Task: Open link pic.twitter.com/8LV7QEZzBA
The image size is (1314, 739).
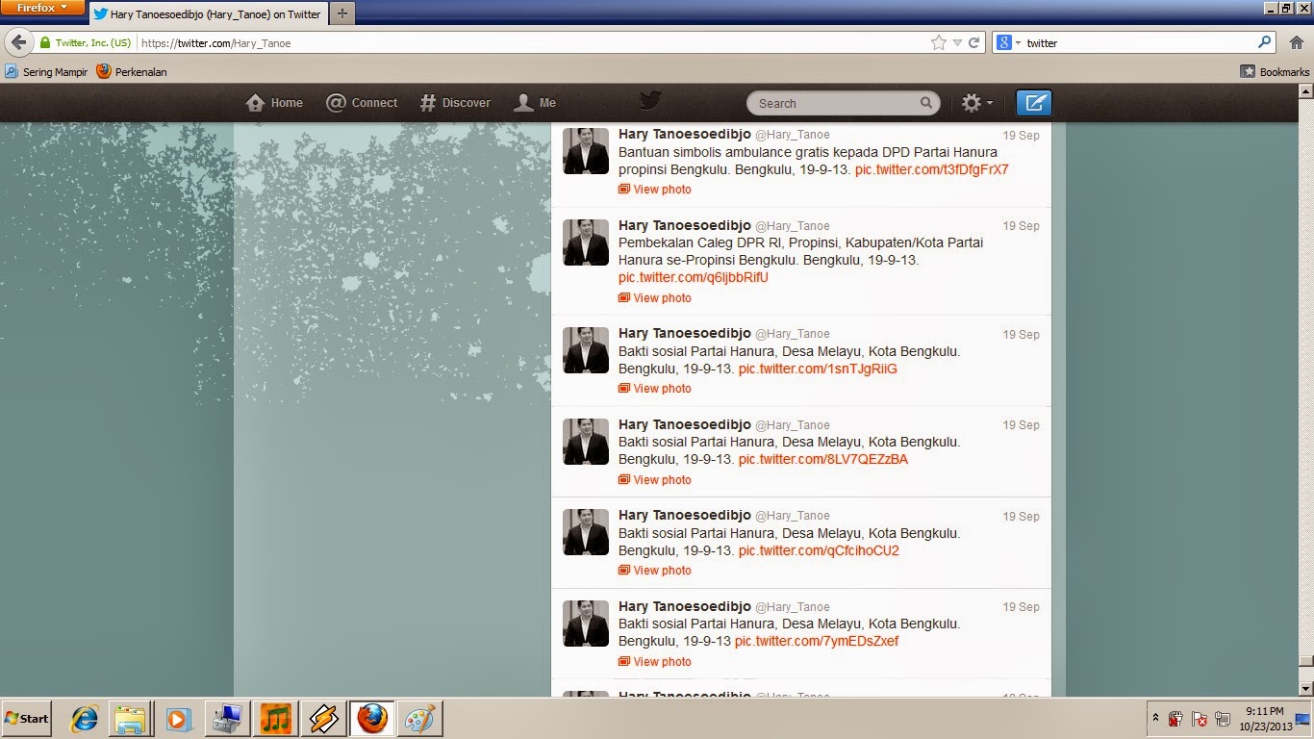Action: [x=822, y=459]
